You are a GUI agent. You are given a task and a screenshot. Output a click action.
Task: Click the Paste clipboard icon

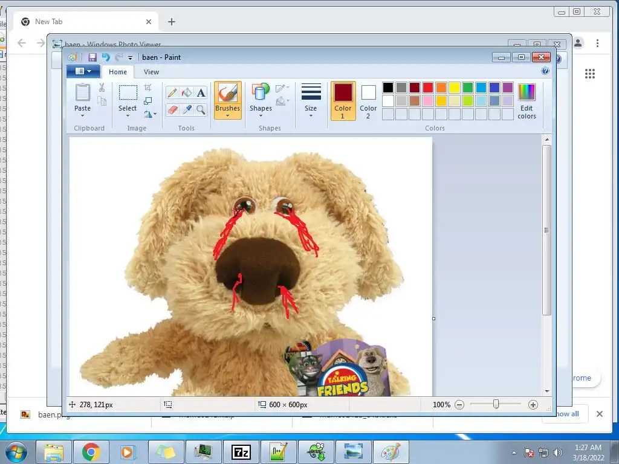[x=82, y=92]
